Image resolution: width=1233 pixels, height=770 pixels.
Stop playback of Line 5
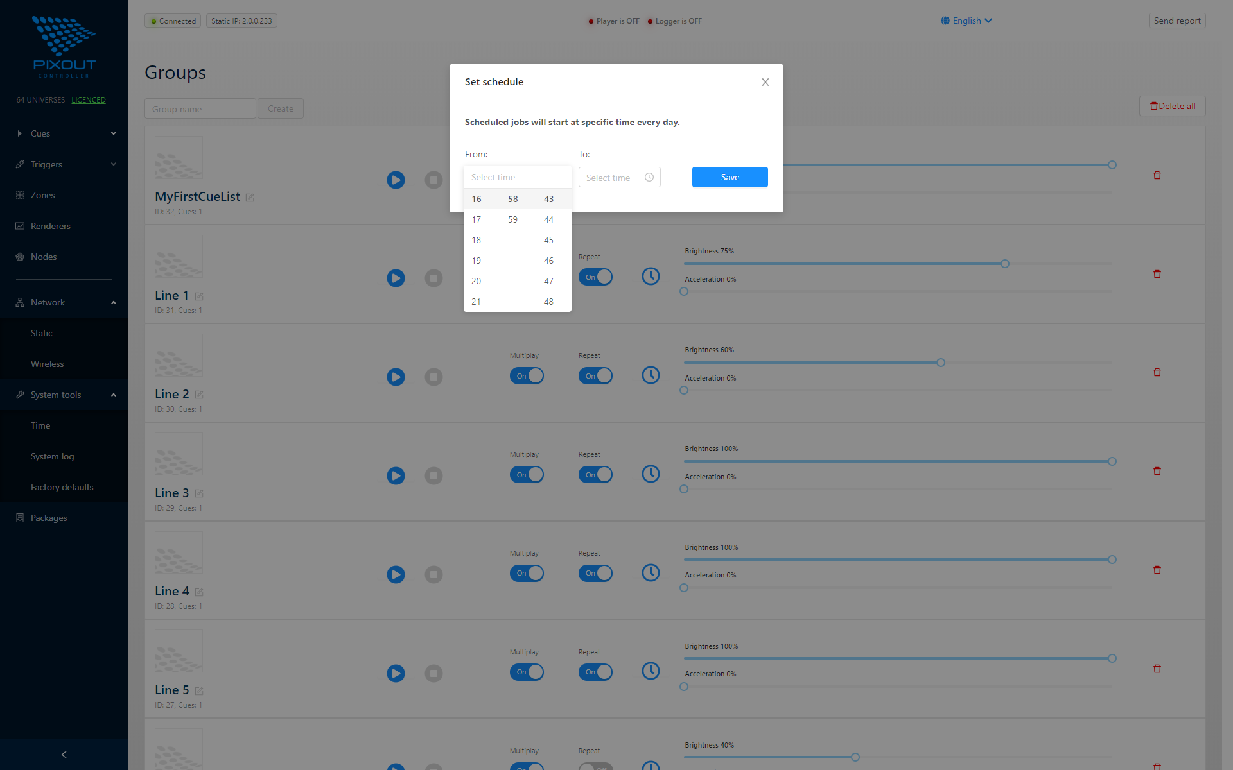(433, 673)
